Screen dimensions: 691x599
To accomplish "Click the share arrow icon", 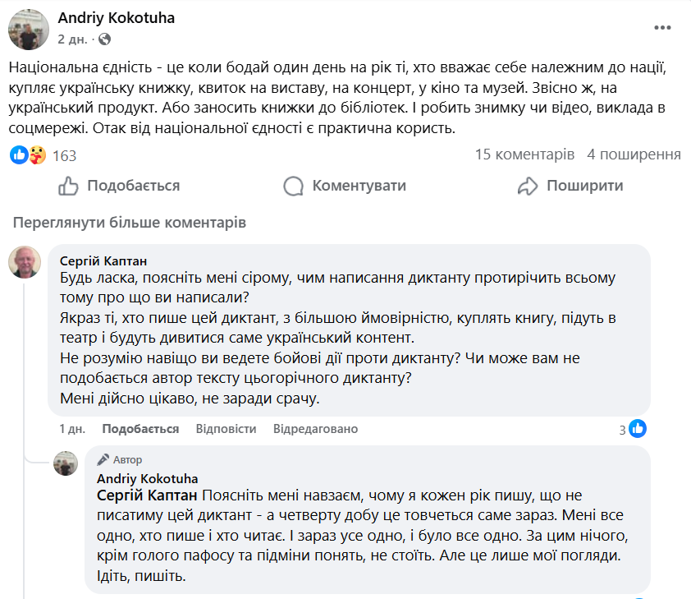I will coord(528,186).
